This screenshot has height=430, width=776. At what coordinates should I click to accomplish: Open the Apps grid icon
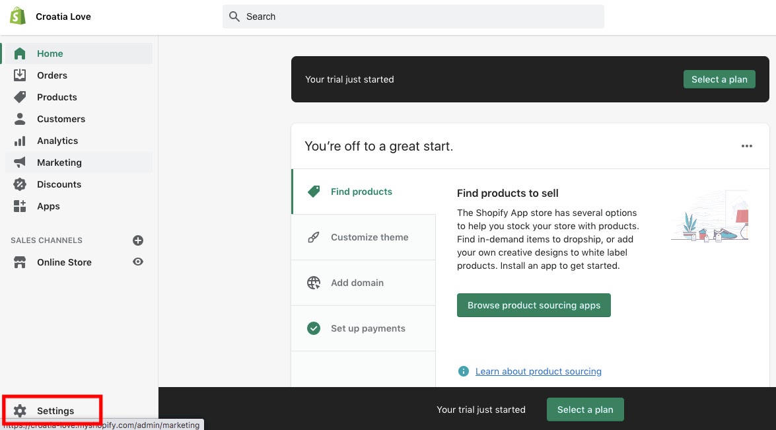(20, 206)
